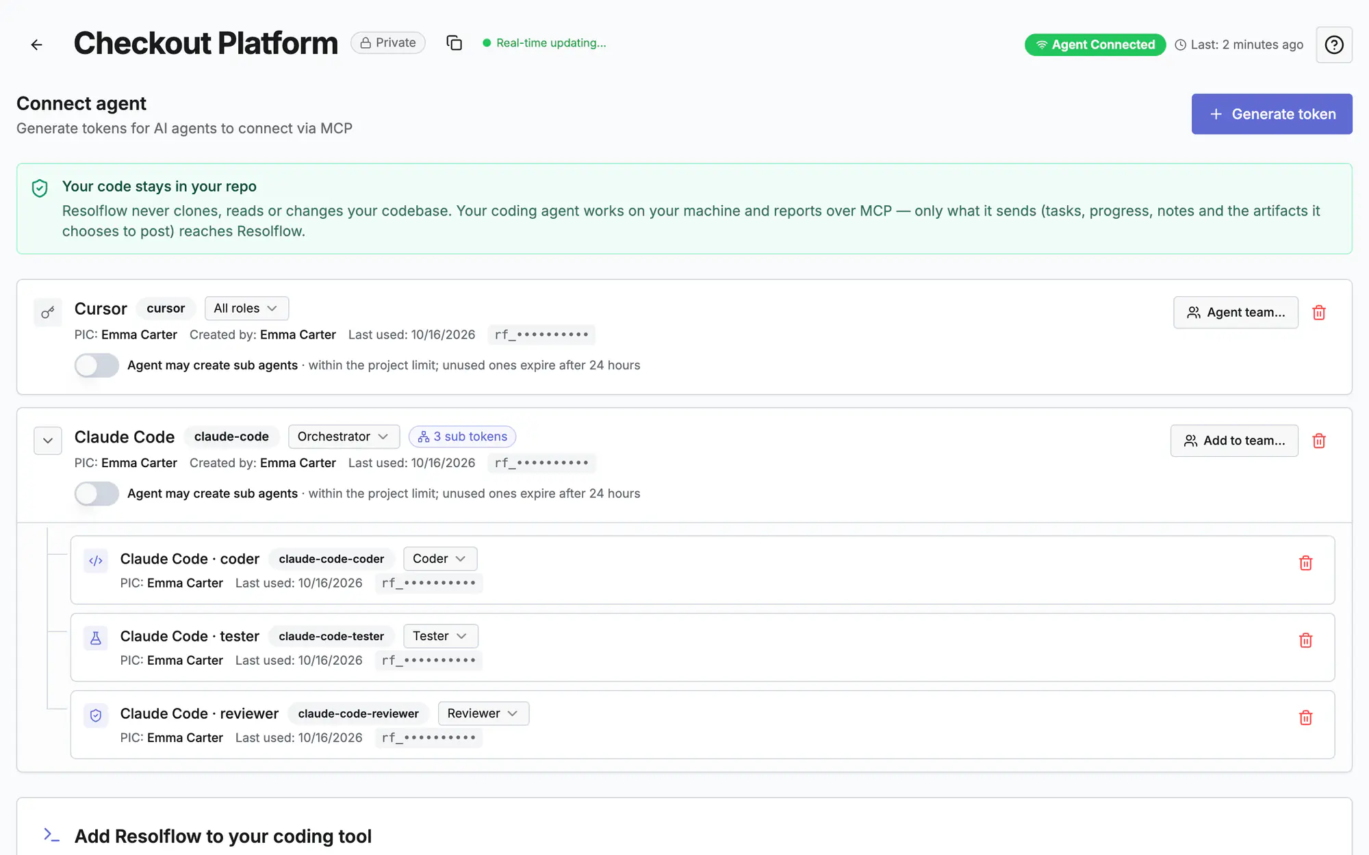Open the Orchestrator role dropdown

click(344, 436)
